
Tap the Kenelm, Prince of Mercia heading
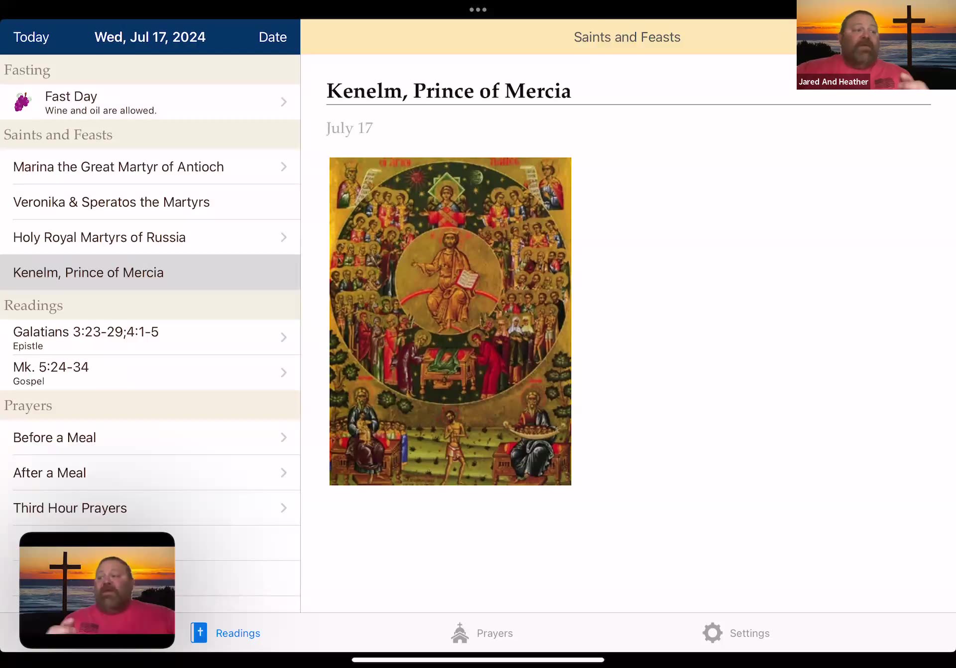click(x=449, y=91)
